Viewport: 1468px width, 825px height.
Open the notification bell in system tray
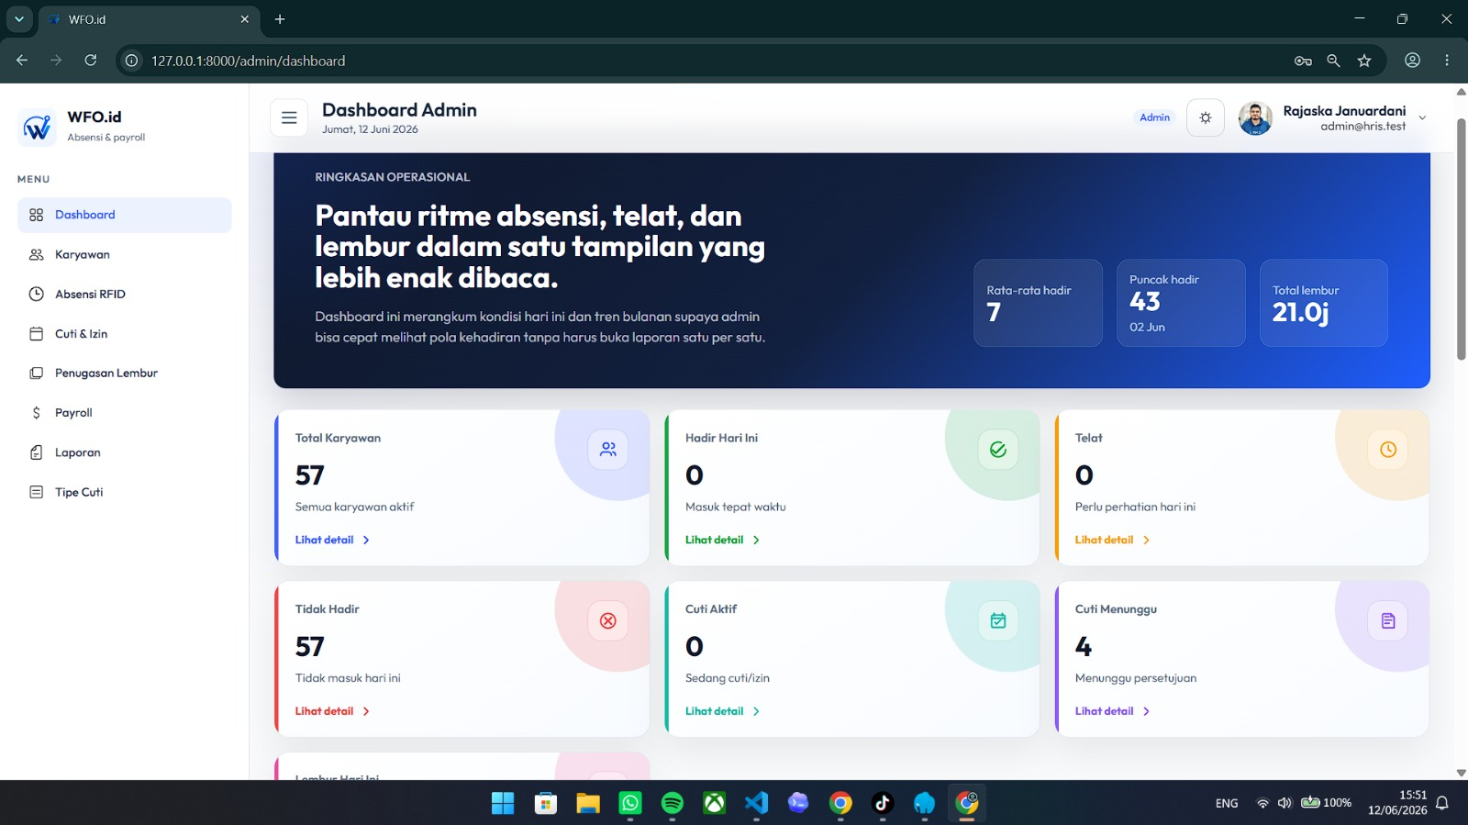pyautogui.click(x=1442, y=803)
